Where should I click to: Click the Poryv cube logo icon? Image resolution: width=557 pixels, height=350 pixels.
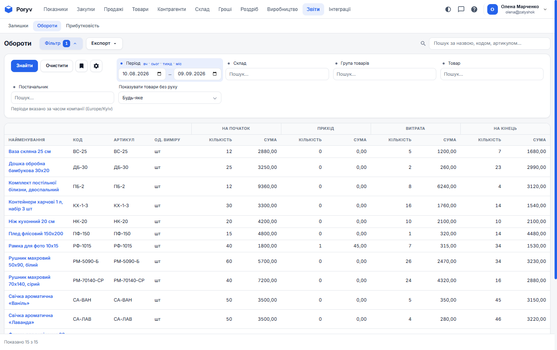[x=9, y=9]
